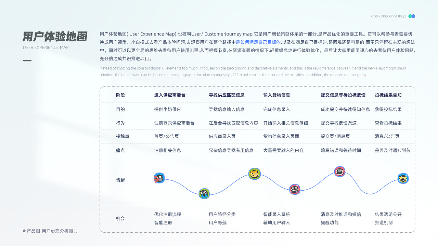This screenshot has width=438, height=246.
Task: Click the crying emoji on the emotion curve
Action: click(204, 194)
